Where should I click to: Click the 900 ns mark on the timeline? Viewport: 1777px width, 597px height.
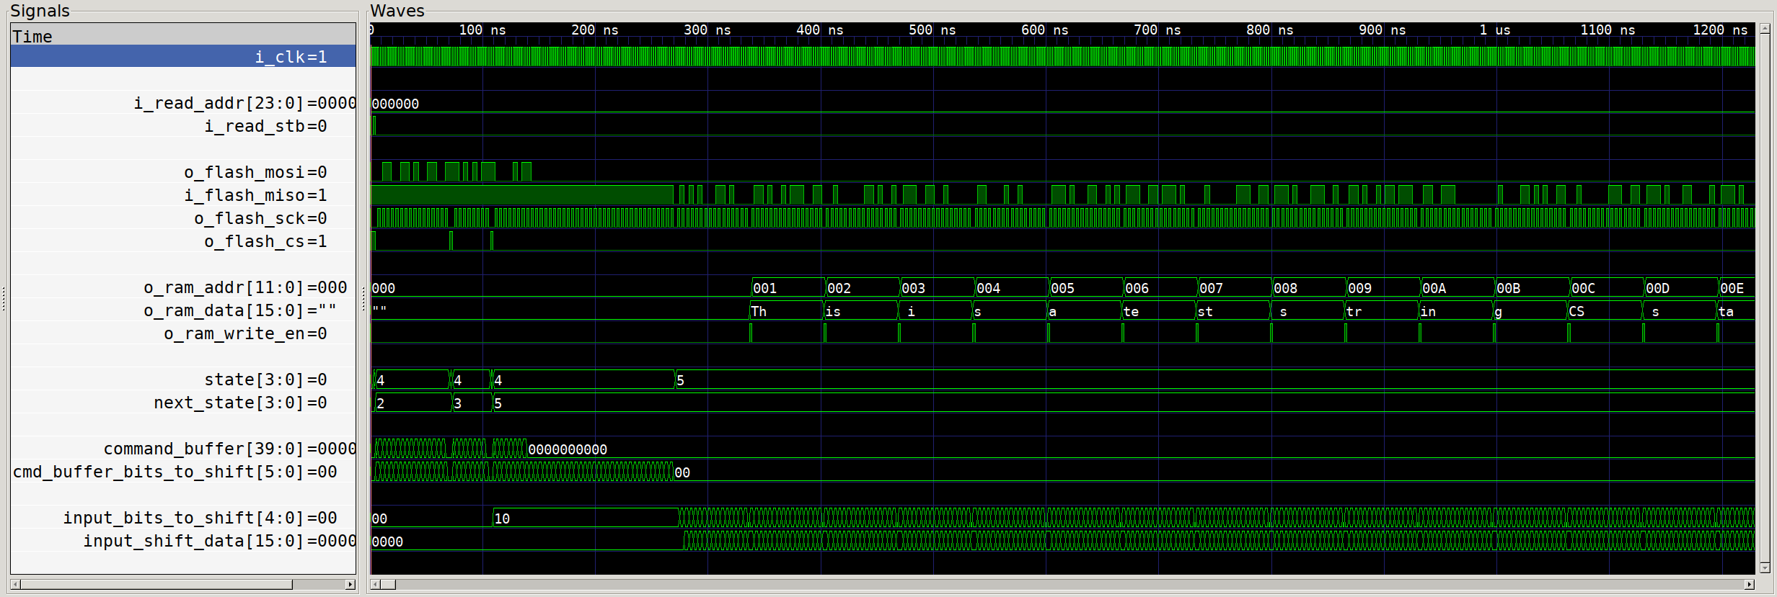1383,30
